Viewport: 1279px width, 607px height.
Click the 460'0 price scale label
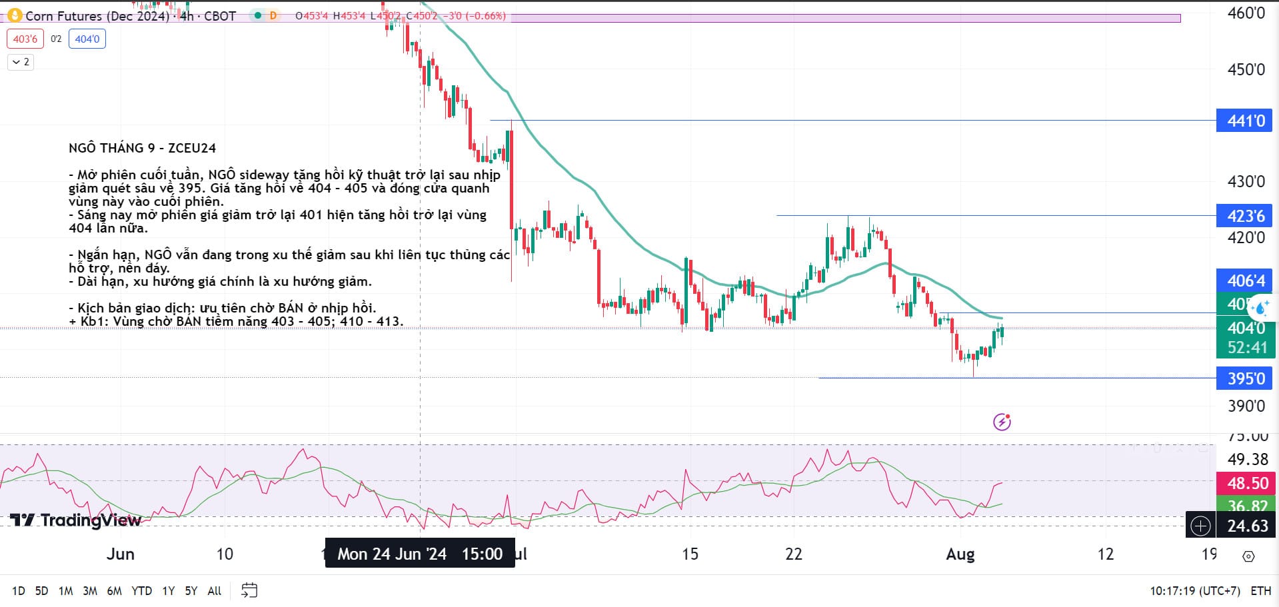pos(1246,13)
